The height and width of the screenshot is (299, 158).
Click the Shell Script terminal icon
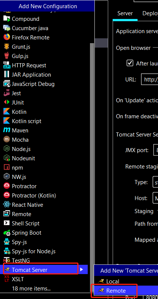coord(7,223)
